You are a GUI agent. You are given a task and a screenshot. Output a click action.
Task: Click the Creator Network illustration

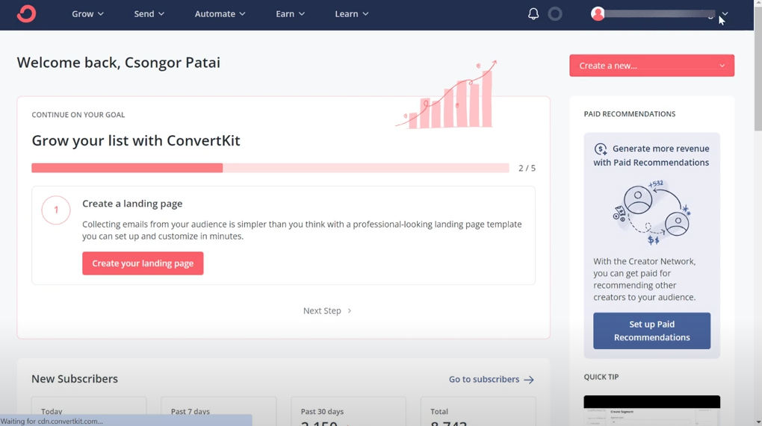coord(651,213)
